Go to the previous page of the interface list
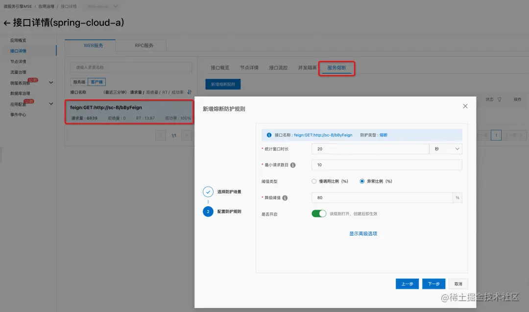 (161, 135)
